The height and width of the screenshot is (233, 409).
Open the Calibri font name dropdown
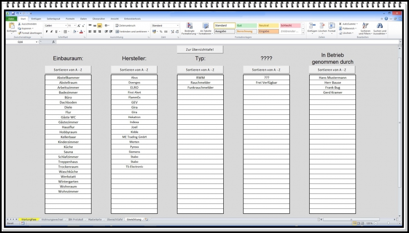point(65,25)
